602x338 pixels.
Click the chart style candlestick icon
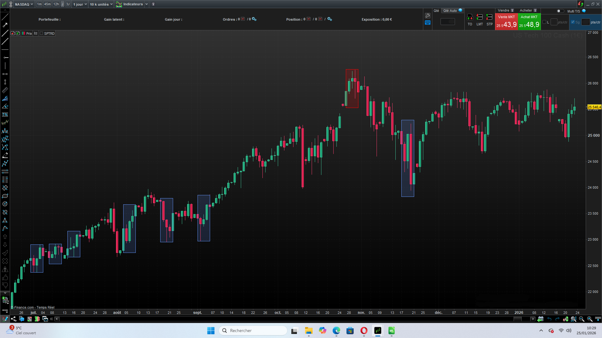4,4
